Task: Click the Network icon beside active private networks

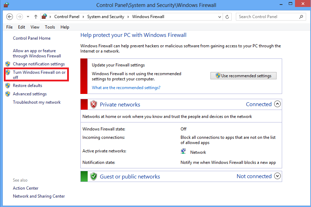Action: (x=183, y=152)
